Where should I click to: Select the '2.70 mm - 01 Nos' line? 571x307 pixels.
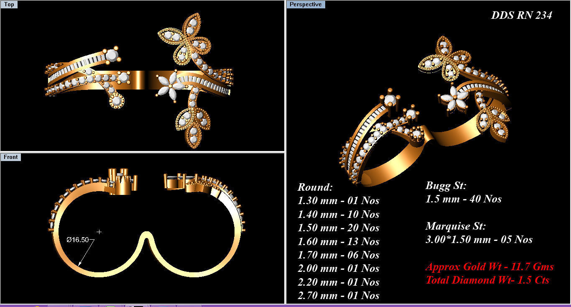coord(339,295)
